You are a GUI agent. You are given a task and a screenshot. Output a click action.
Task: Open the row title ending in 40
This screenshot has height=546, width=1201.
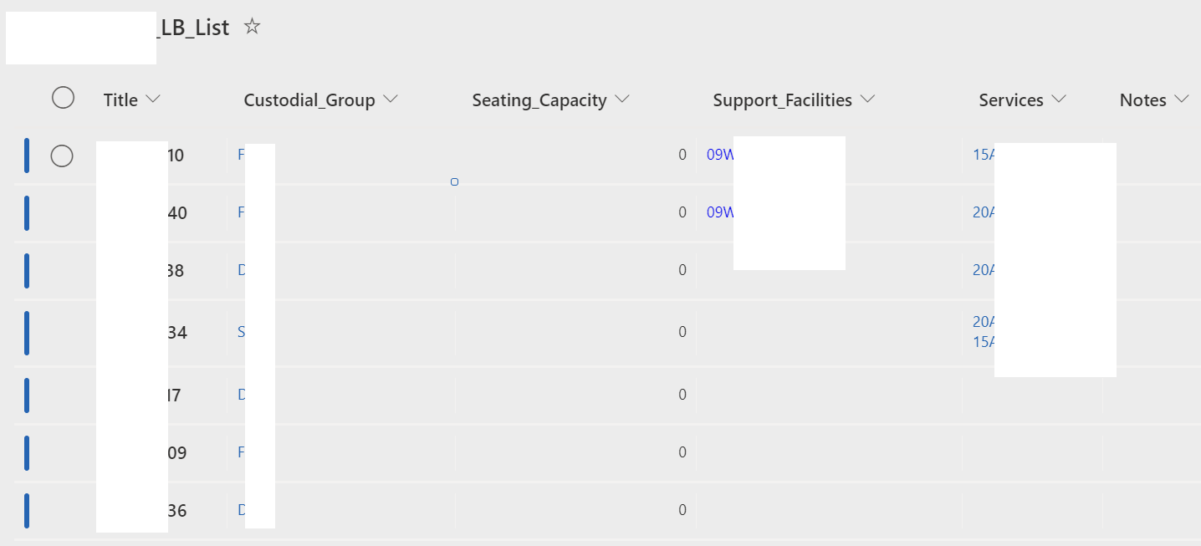click(x=177, y=213)
